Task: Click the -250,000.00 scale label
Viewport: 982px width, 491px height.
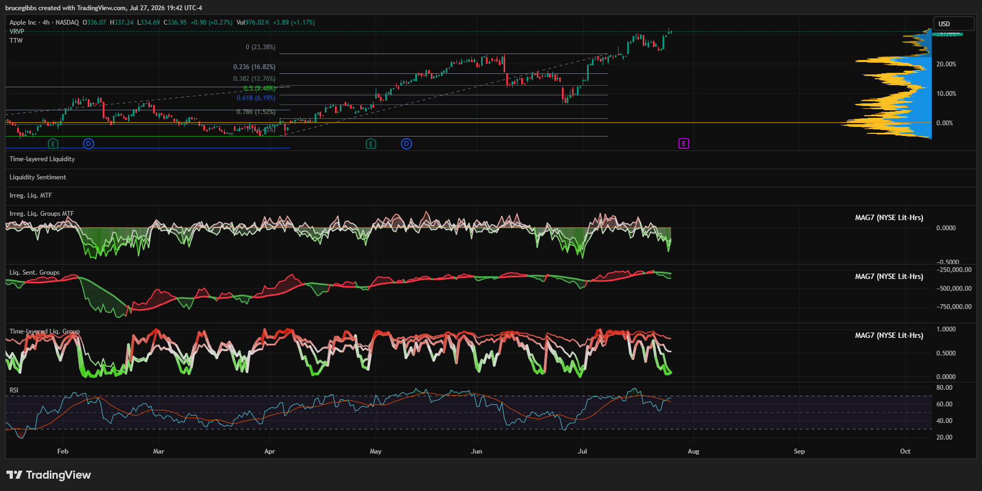Action: (x=954, y=270)
